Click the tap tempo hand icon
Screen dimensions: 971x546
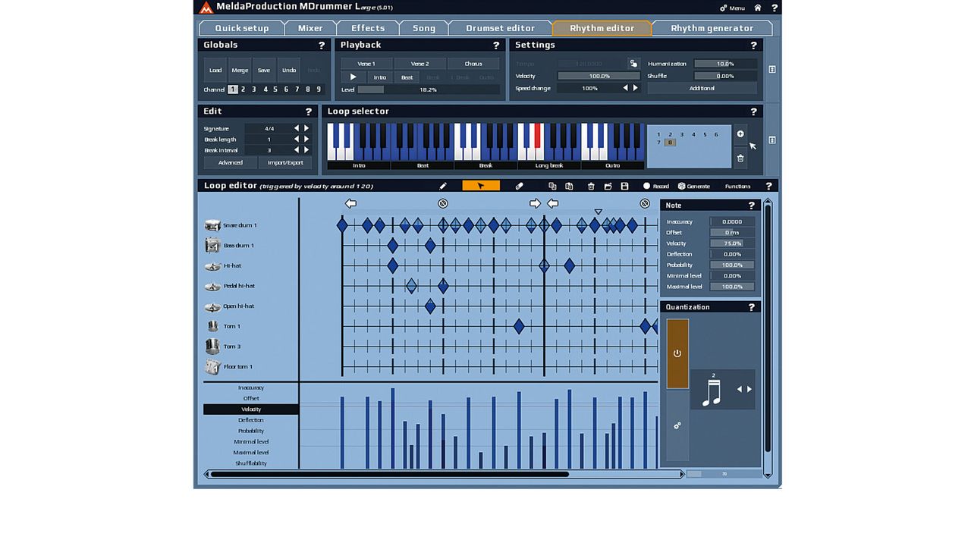click(633, 64)
